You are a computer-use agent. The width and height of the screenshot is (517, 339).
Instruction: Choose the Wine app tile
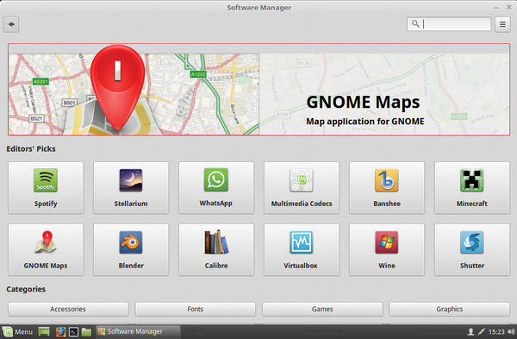[387, 249]
